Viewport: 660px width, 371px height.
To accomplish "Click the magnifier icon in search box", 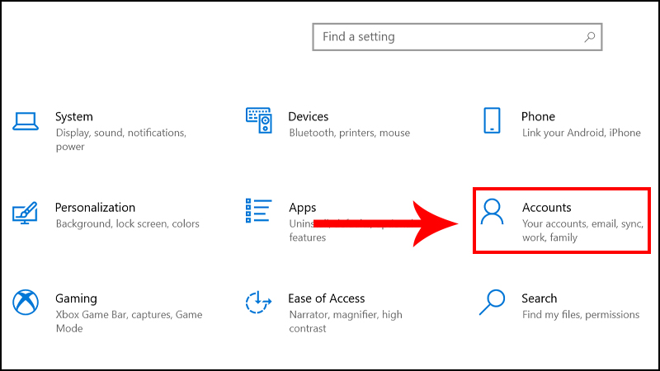I will pyautogui.click(x=589, y=37).
